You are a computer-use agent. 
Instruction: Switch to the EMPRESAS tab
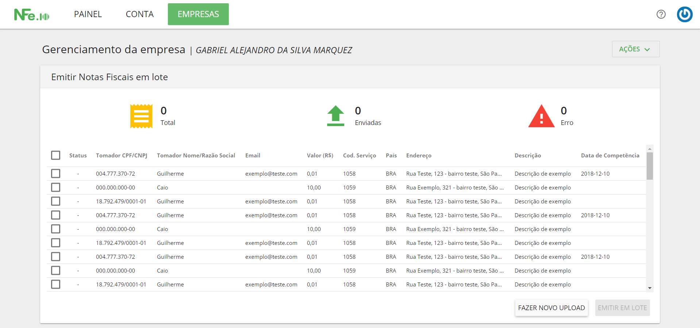pos(198,14)
